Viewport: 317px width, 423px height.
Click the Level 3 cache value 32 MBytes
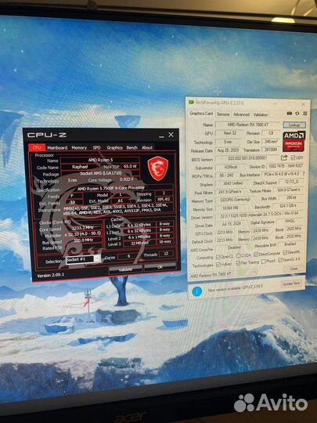pos(139,243)
